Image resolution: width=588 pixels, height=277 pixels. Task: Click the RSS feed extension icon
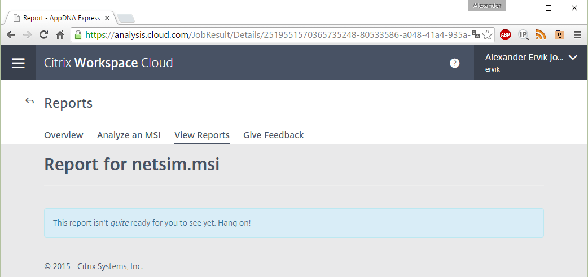tap(541, 35)
